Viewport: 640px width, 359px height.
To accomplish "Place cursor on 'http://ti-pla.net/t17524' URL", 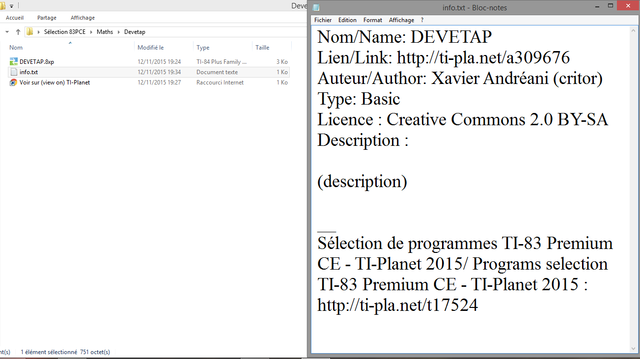I will [x=397, y=305].
